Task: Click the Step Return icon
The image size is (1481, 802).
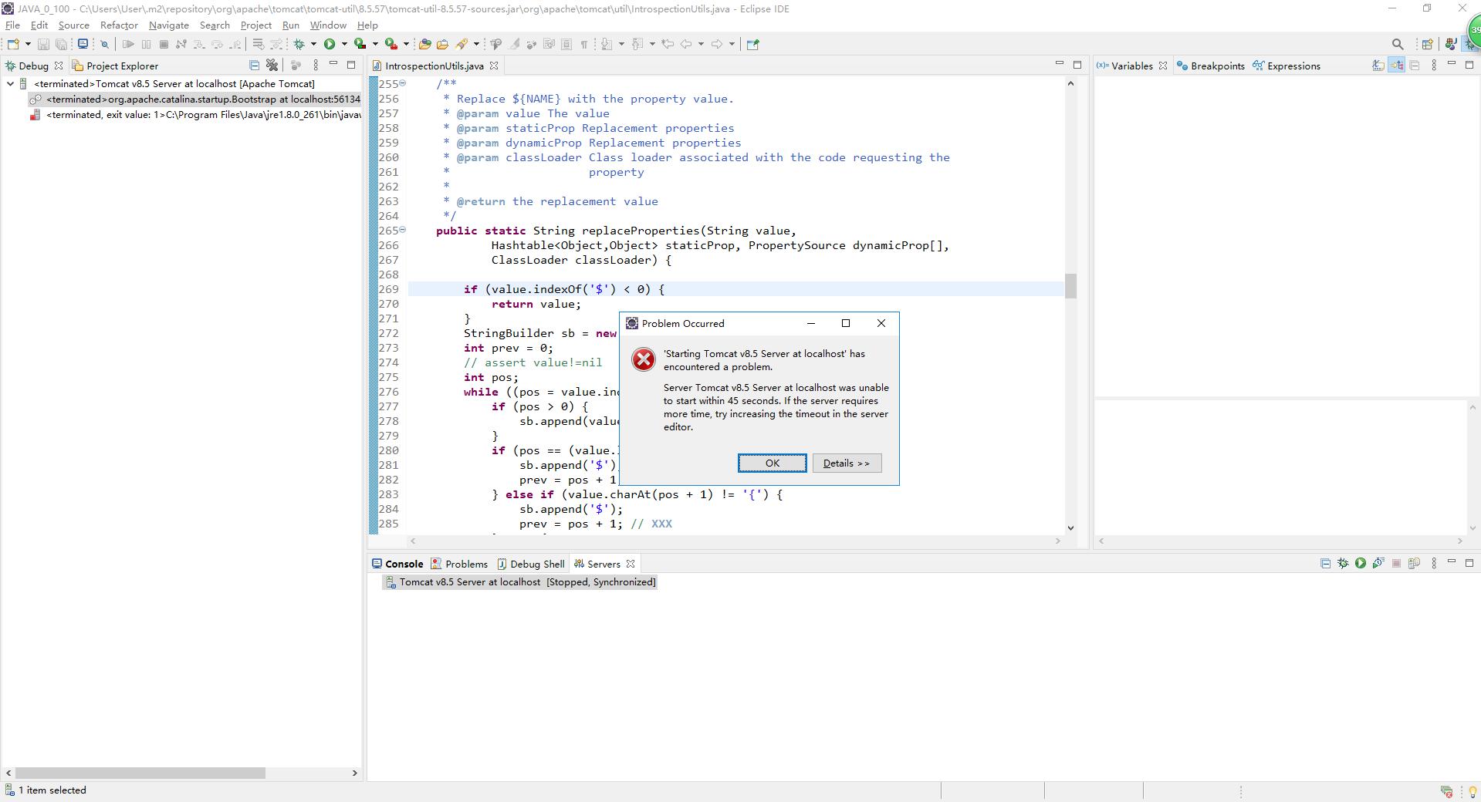Action: click(235, 44)
